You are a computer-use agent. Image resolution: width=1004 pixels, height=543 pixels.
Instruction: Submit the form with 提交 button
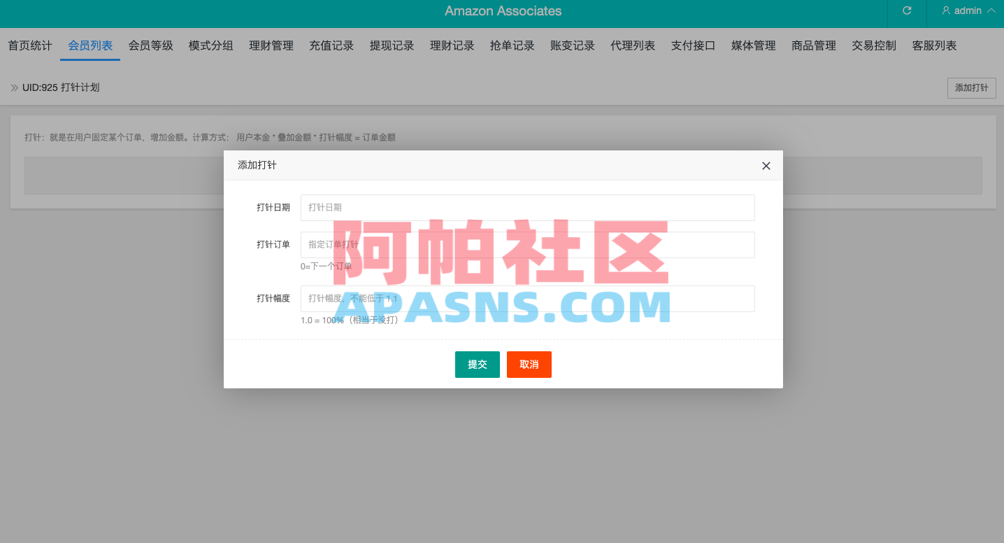pos(478,365)
